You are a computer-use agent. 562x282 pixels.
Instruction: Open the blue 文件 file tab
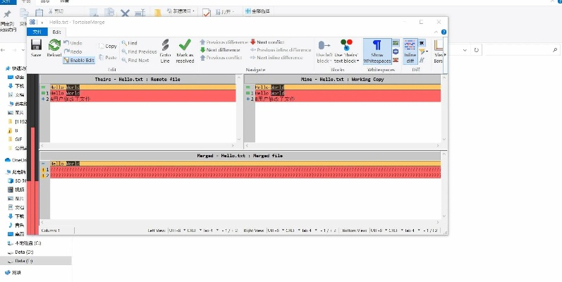pyautogui.click(x=37, y=32)
